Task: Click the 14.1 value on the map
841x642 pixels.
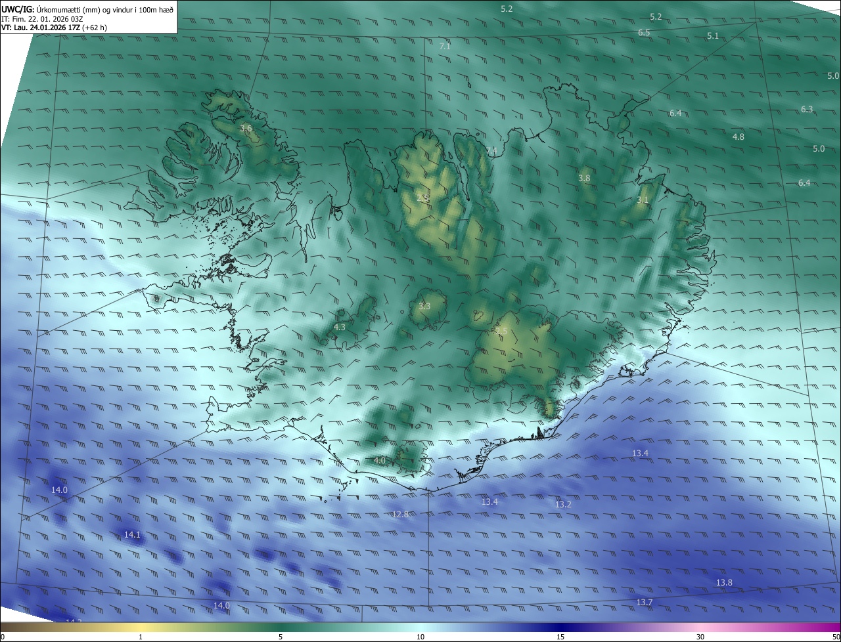Action: (x=132, y=535)
